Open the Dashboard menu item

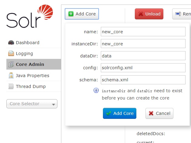[x=34, y=43]
